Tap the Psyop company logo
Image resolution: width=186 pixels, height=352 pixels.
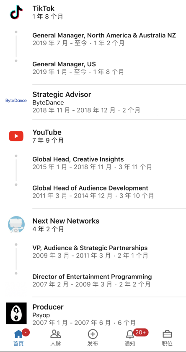pyautogui.click(x=16, y=313)
